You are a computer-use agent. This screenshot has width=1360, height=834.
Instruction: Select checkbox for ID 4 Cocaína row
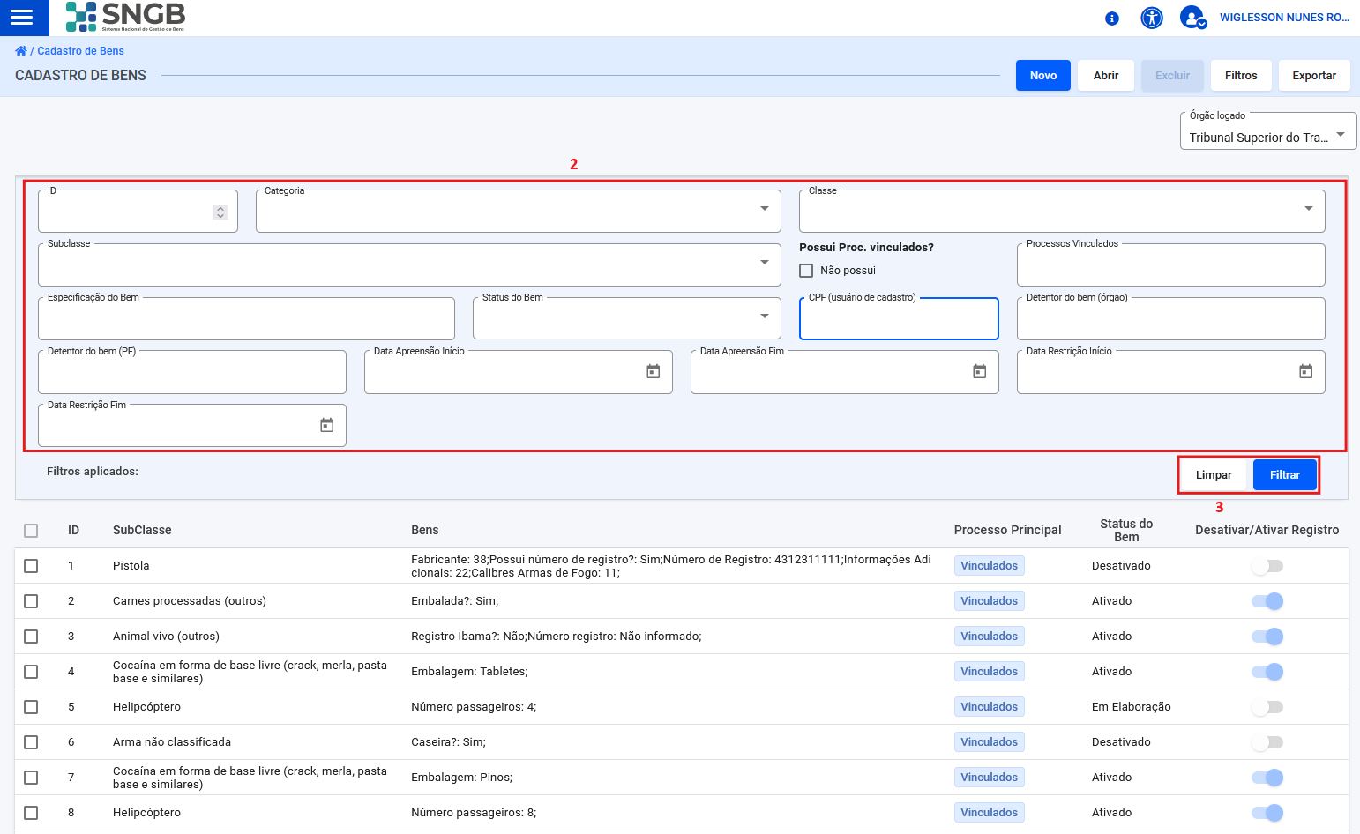(31, 672)
